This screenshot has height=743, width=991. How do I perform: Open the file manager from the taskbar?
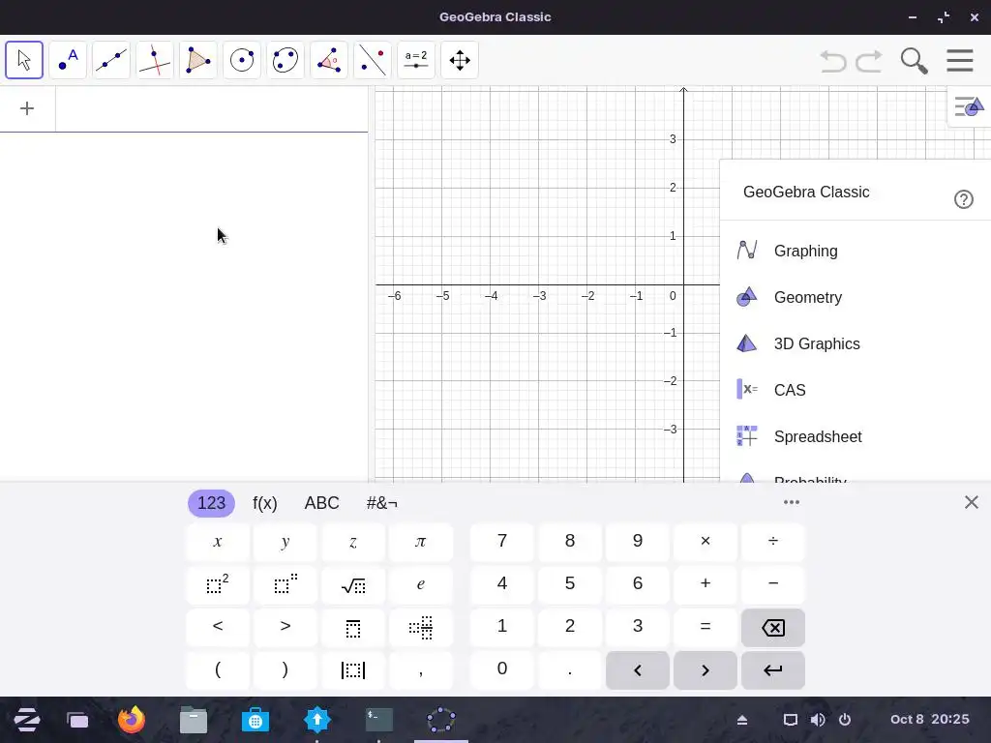pyautogui.click(x=194, y=720)
